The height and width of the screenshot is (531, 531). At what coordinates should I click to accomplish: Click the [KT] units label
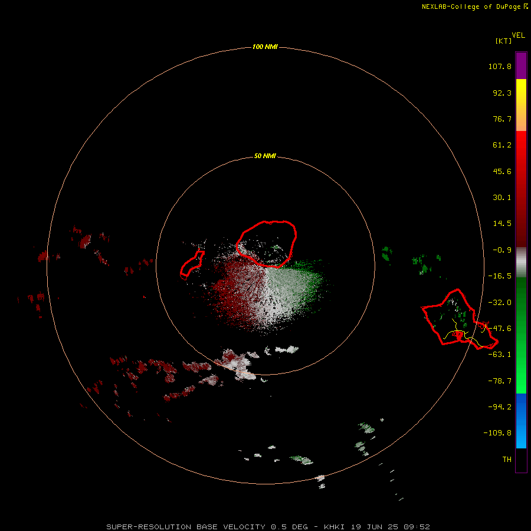coord(504,41)
